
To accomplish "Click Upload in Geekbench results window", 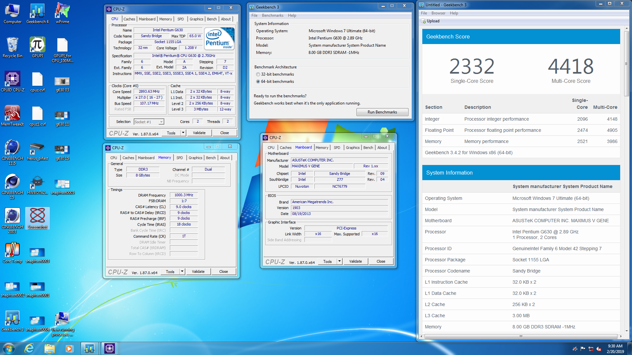I will (x=430, y=21).
